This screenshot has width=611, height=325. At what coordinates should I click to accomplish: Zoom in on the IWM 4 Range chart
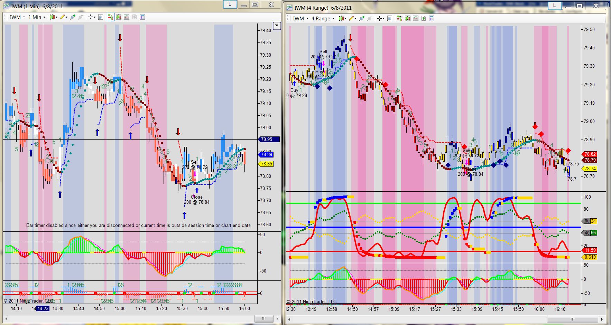[x=362, y=18]
